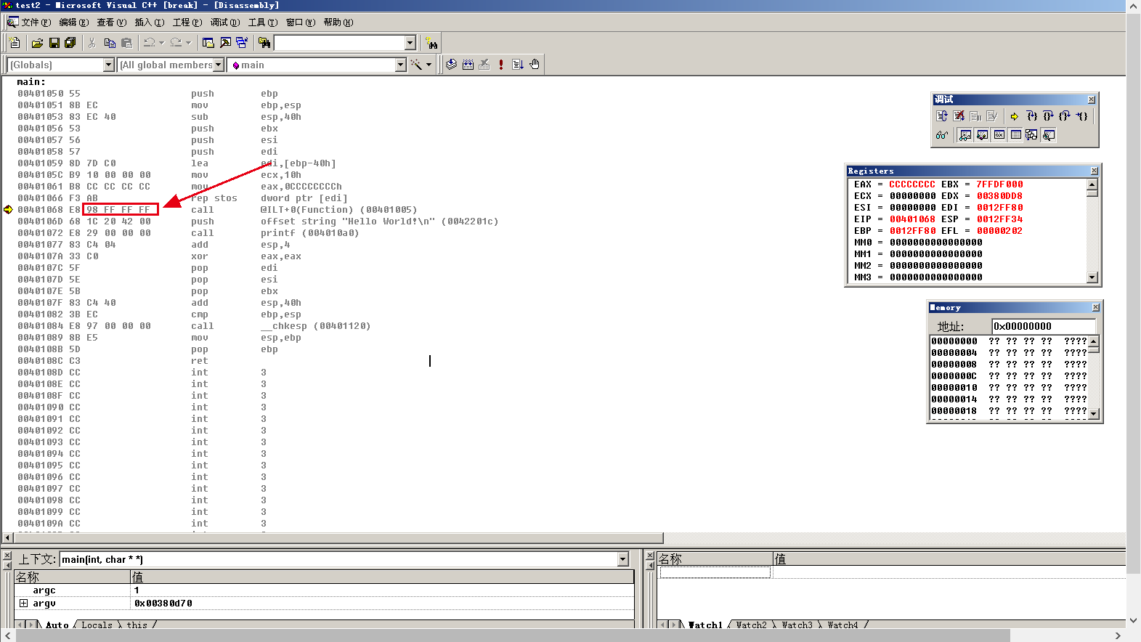
Task: Click the Build icon in build toolbar
Action: coord(468,65)
